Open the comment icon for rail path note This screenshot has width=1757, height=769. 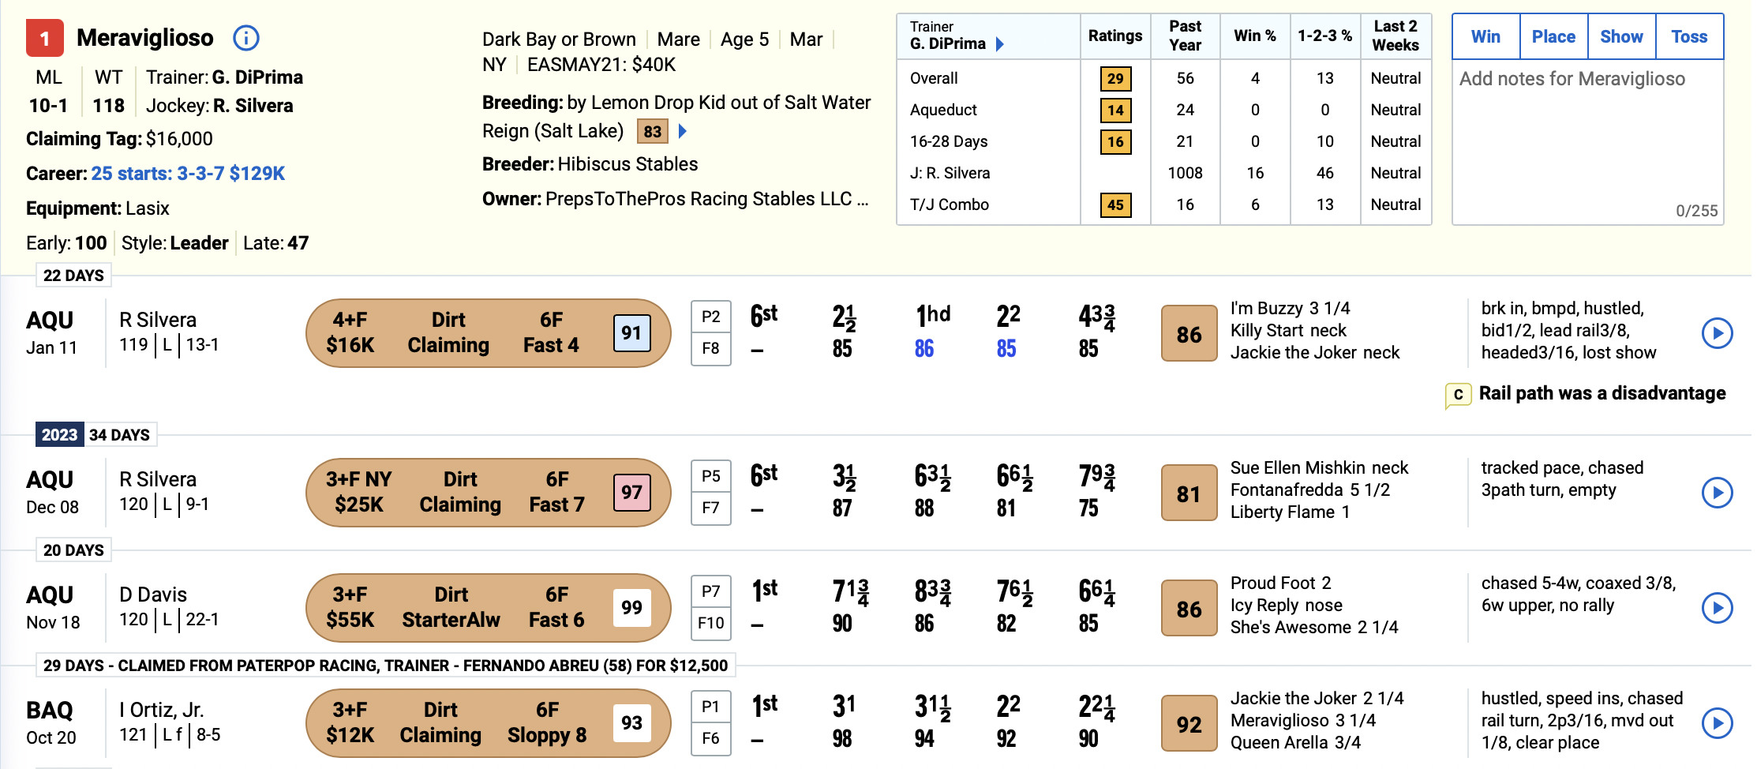[1458, 395]
